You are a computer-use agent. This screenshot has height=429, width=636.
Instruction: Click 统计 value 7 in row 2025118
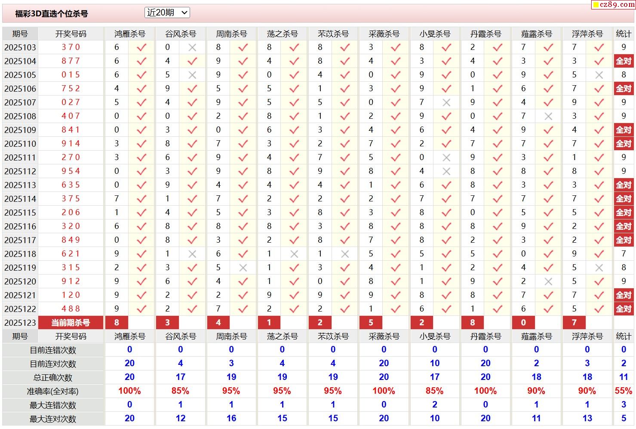click(x=624, y=254)
